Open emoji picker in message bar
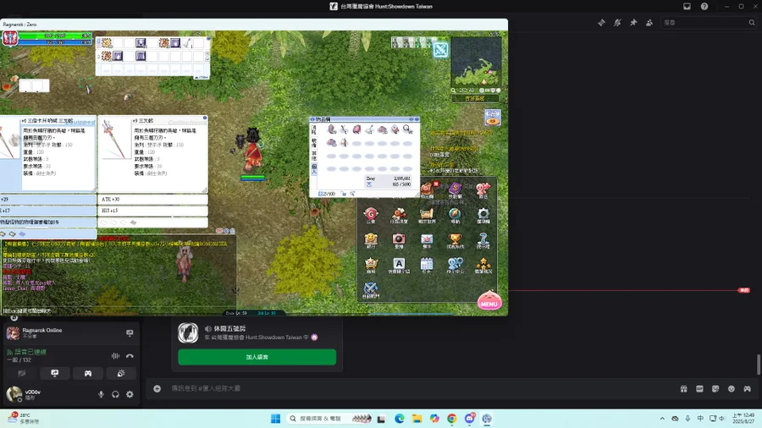 coord(732,389)
